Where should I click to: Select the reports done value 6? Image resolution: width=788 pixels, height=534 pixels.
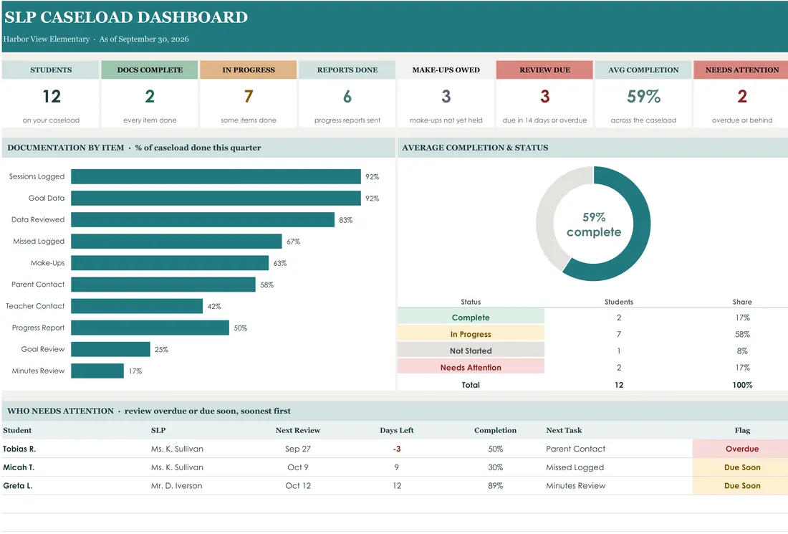coord(347,97)
